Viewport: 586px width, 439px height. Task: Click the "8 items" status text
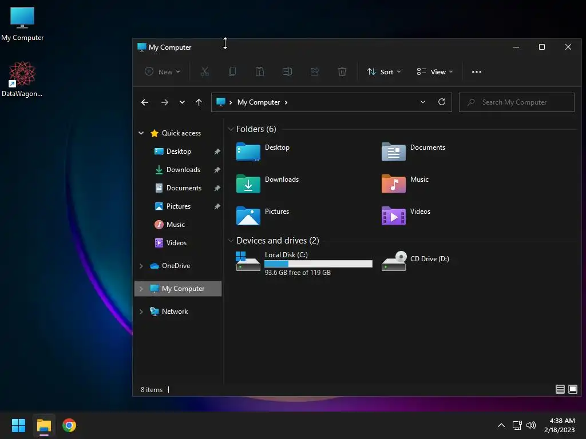pos(151,390)
